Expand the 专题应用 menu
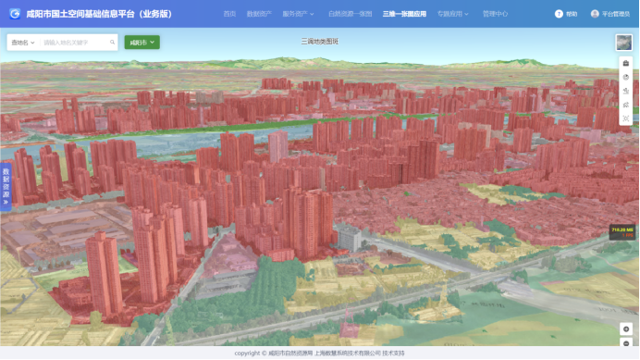 coord(452,14)
